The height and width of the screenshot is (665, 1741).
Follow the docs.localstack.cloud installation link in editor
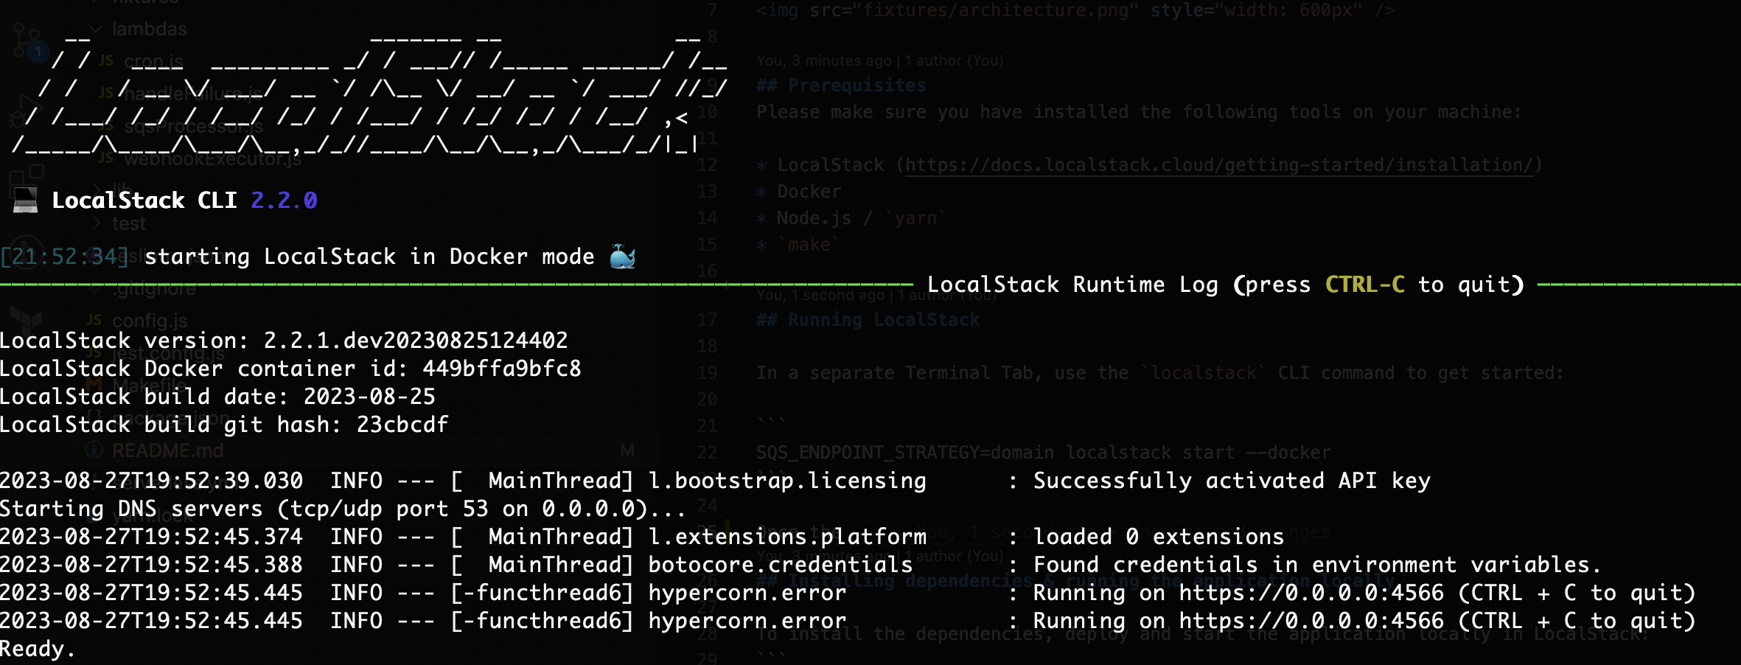pyautogui.click(x=1218, y=165)
